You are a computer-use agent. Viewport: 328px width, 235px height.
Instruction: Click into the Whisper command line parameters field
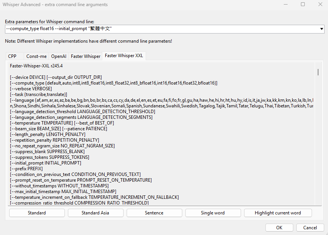(x=160, y=29)
